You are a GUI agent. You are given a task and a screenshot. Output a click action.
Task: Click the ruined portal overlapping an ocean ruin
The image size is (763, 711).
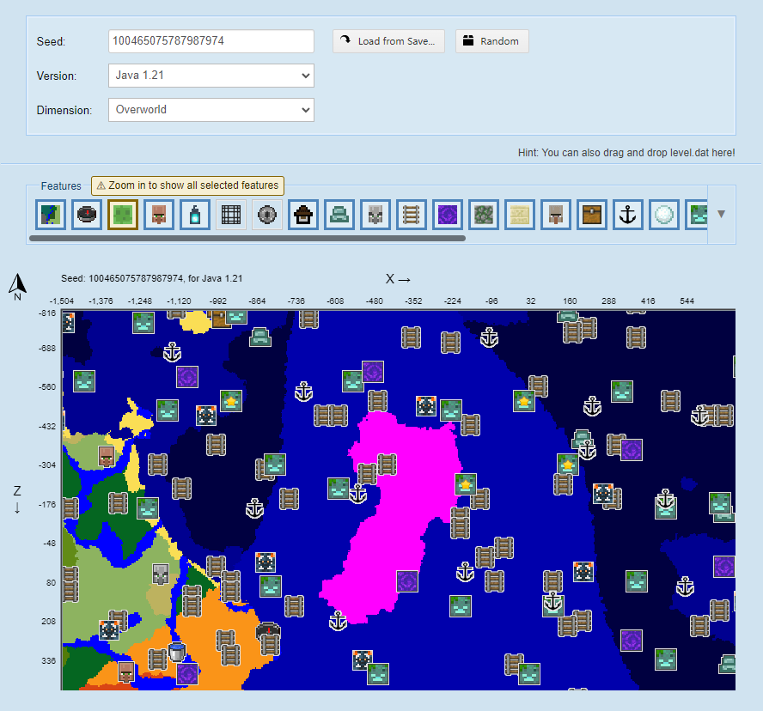click(x=373, y=372)
